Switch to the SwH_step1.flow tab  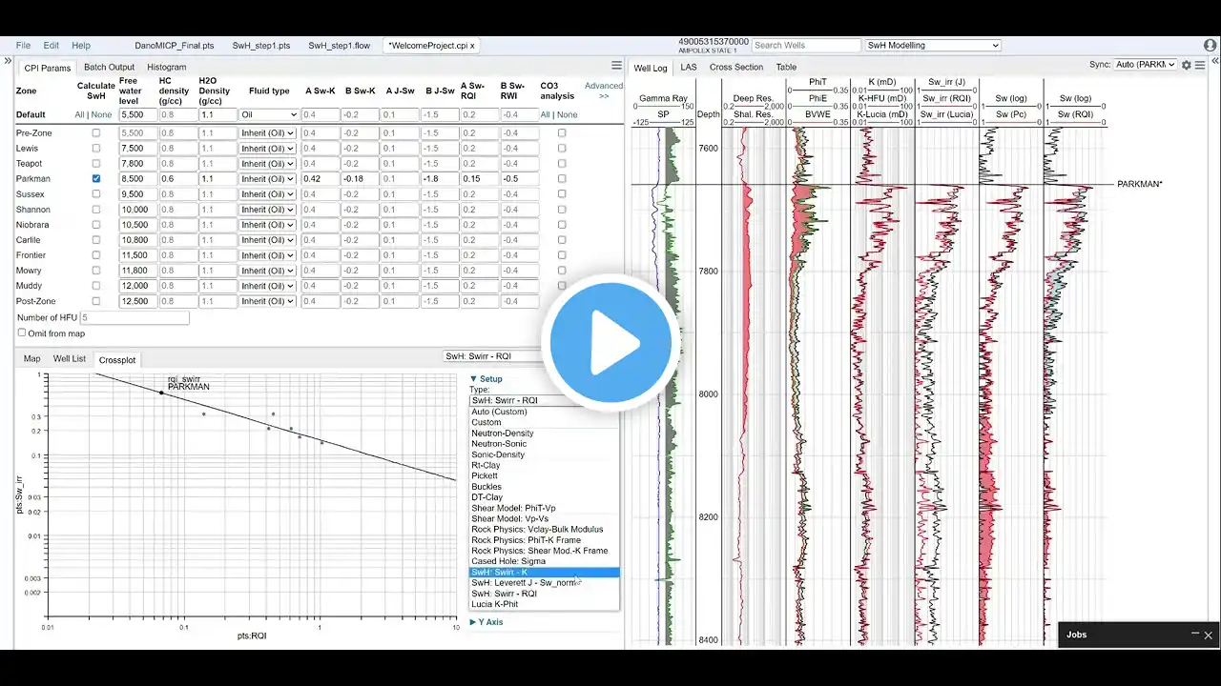[x=339, y=45]
